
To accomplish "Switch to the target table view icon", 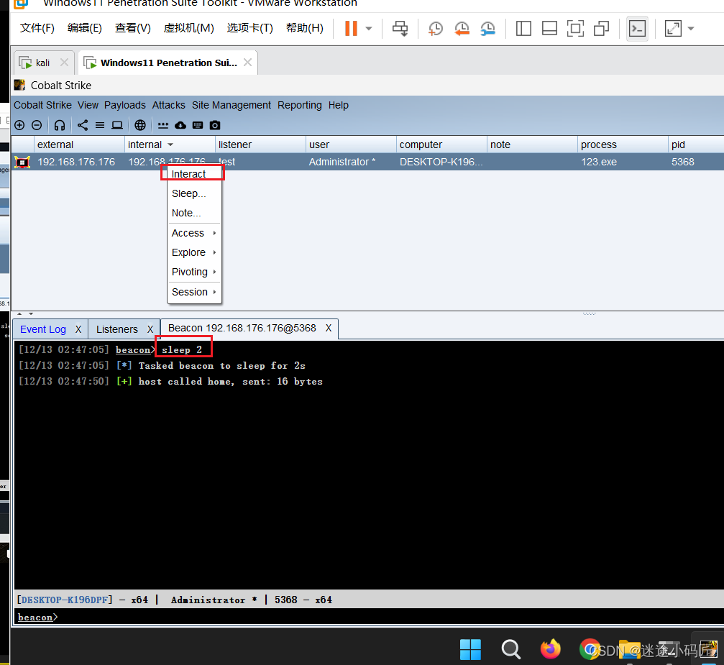I will (117, 125).
